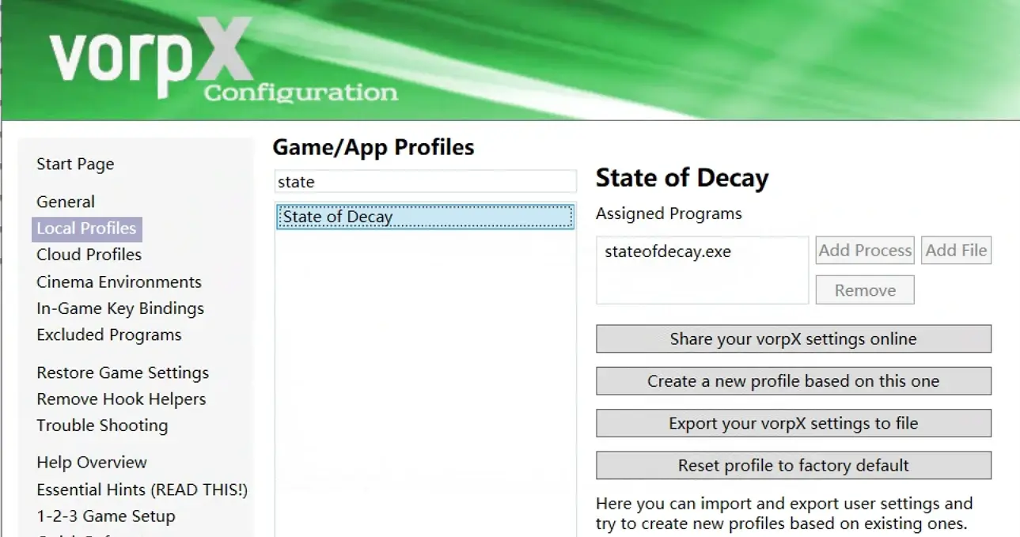
Task: Select General in the sidebar
Action: 66,202
